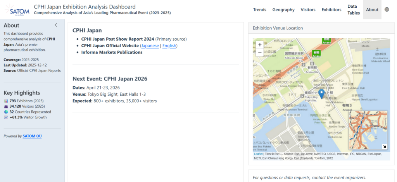Open the English official website link
The width and height of the screenshot is (397, 182).
tap(169, 46)
